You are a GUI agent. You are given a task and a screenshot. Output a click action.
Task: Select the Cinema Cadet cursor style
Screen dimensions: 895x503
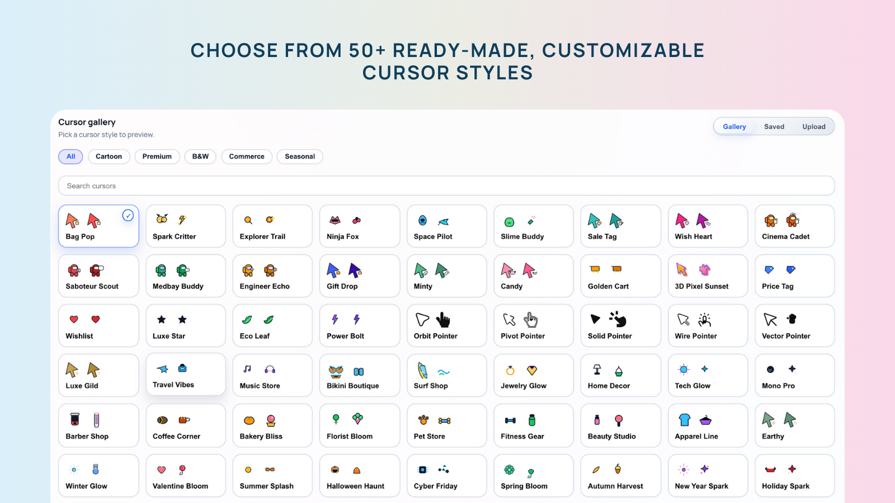(794, 226)
